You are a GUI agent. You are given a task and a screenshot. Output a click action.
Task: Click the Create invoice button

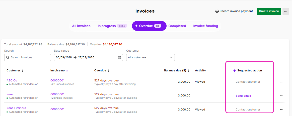[269, 11]
